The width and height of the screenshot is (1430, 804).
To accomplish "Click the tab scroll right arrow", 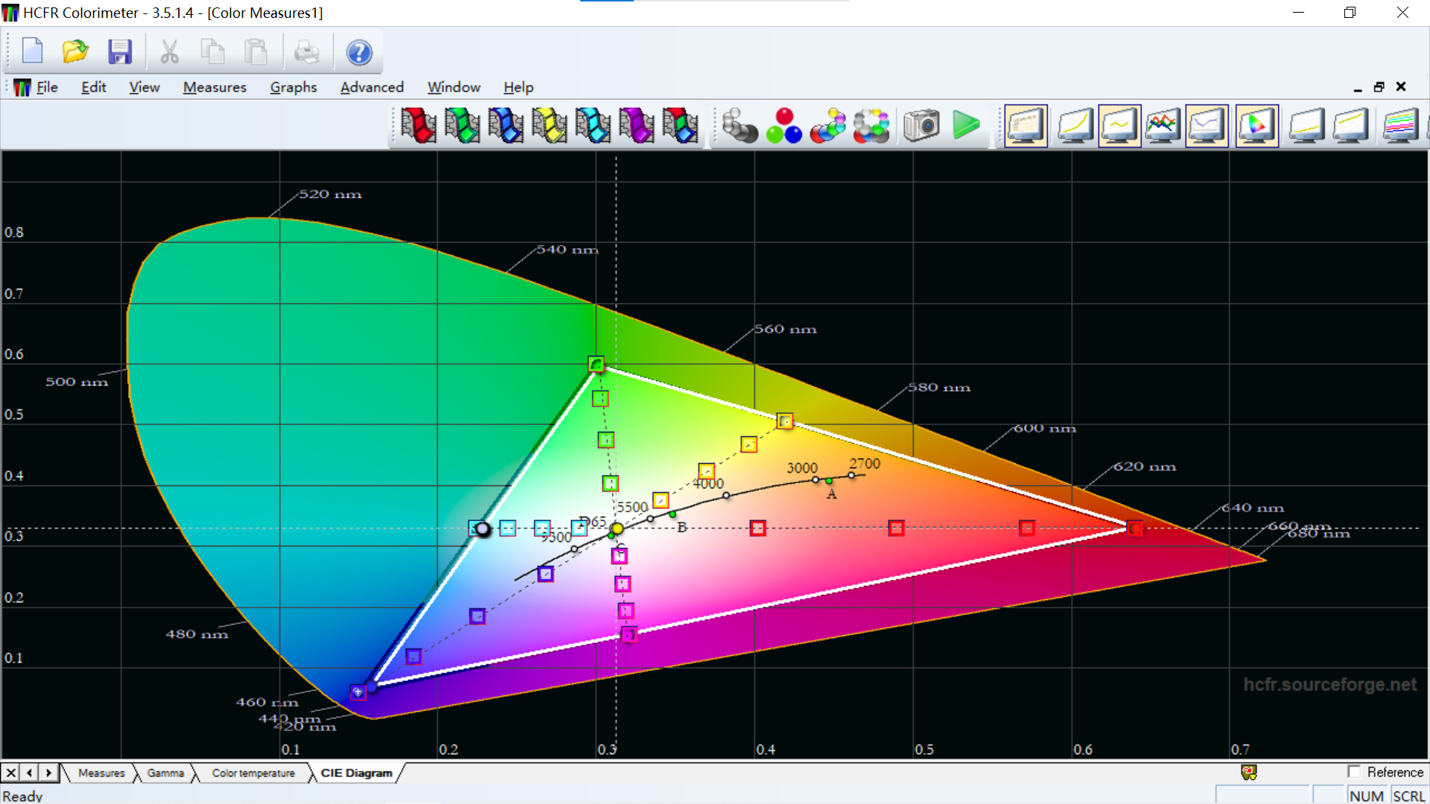I will (49, 773).
